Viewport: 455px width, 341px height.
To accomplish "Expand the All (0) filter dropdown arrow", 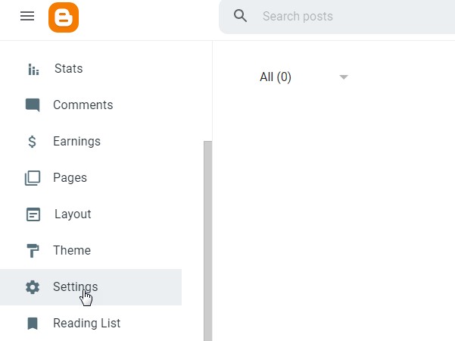I will tap(344, 77).
